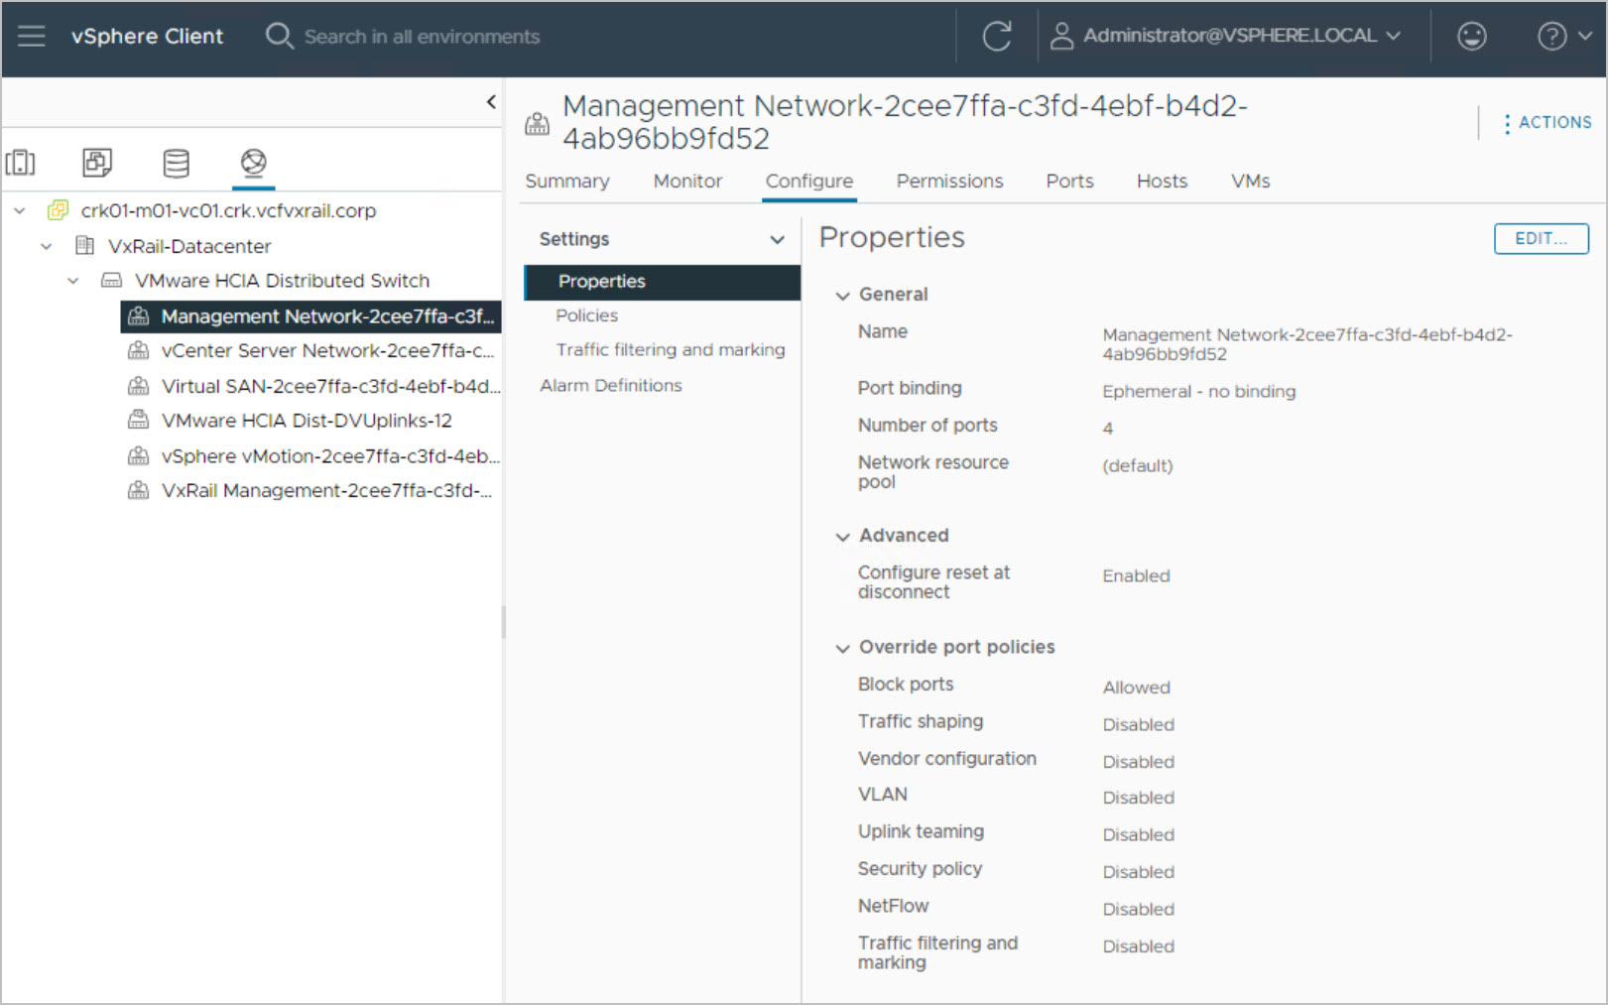Switch to the Monitor tab
1608x1005 pixels.
coord(687,182)
